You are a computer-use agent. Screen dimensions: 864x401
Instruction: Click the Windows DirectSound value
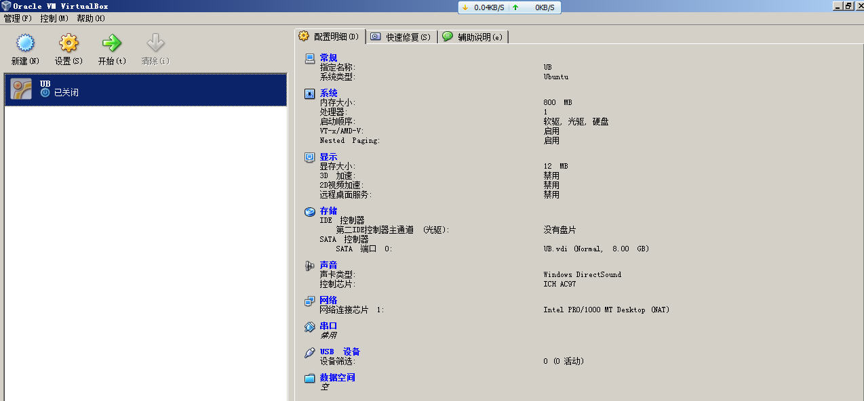coord(582,275)
